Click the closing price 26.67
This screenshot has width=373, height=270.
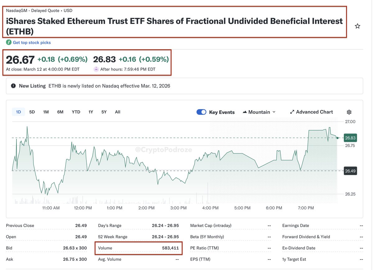click(20, 59)
